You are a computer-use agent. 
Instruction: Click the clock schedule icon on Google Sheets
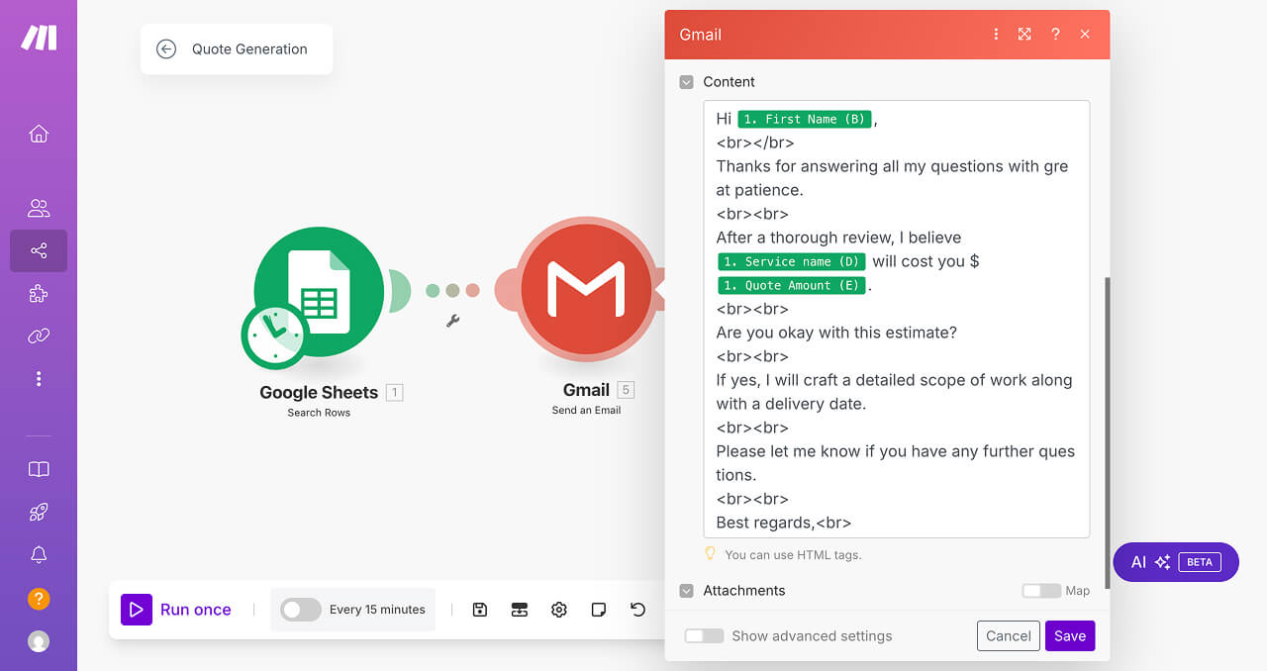click(x=274, y=335)
